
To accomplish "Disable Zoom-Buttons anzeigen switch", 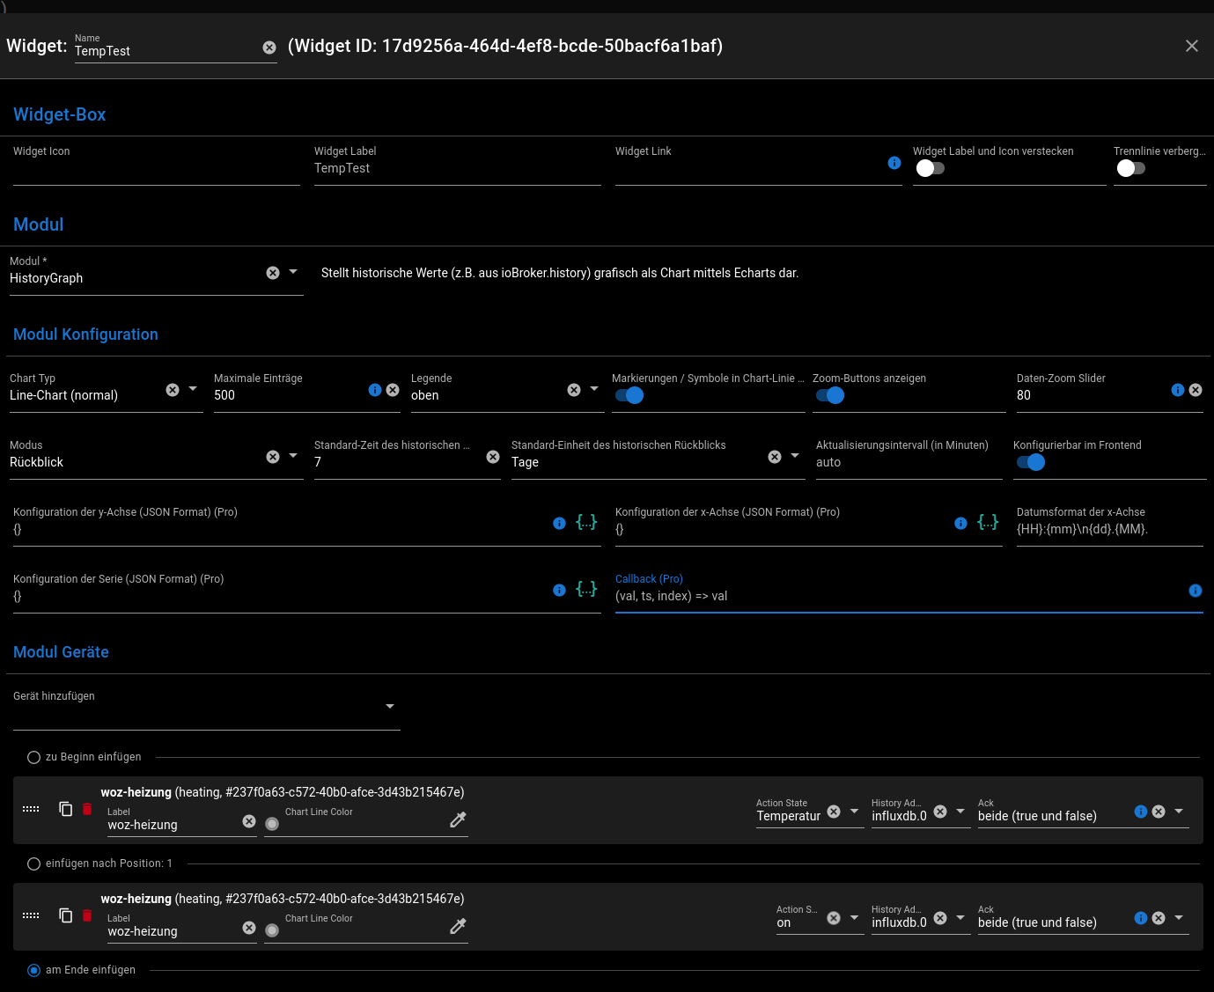I will click(x=831, y=395).
